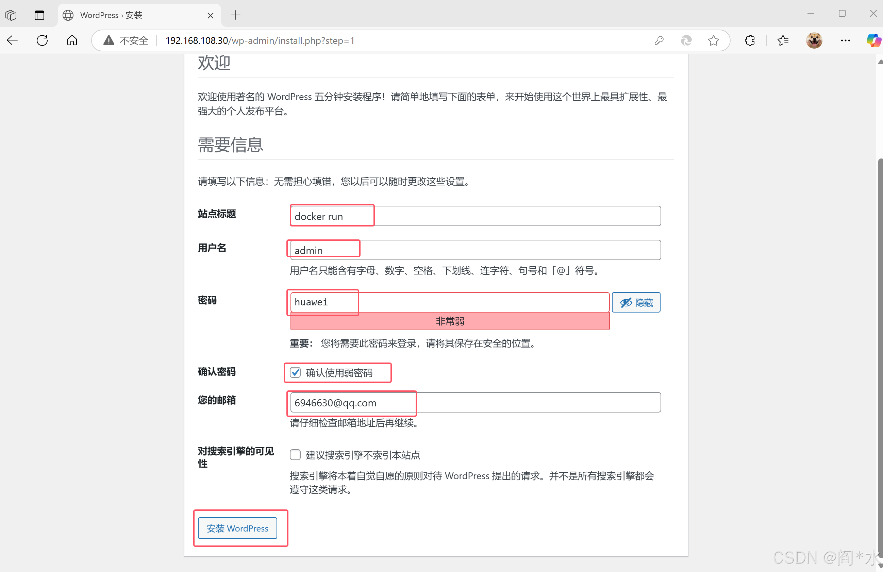Open browser extensions puzzle icon
This screenshot has height=572, width=883.
tap(750, 40)
